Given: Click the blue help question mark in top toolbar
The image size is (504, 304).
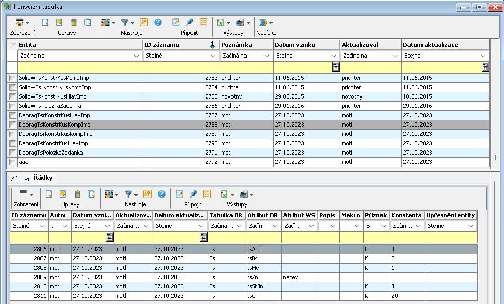Looking at the screenshot, I should click(x=158, y=23).
